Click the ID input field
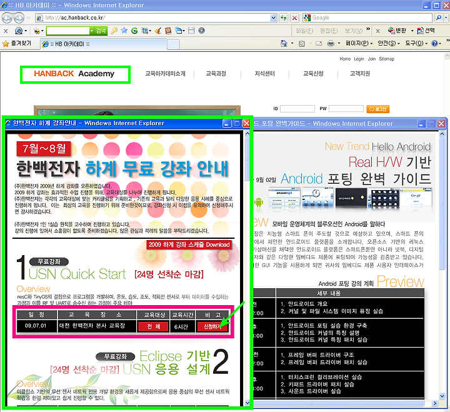 (x=297, y=109)
